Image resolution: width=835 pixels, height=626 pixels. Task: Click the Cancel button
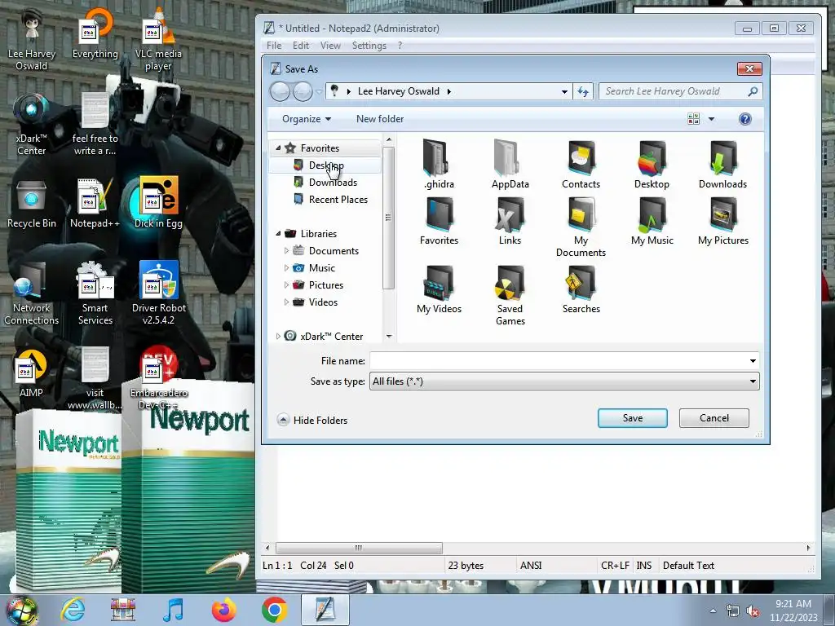(x=714, y=418)
